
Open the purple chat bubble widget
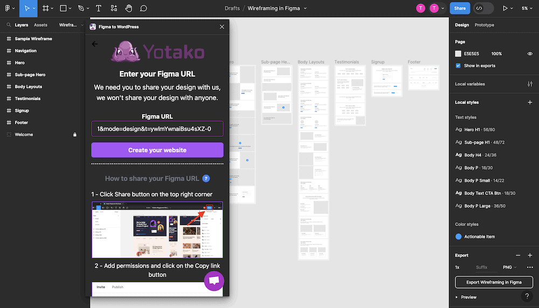(214, 281)
